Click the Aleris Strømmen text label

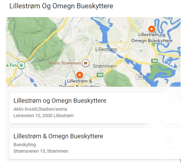coord(65,63)
